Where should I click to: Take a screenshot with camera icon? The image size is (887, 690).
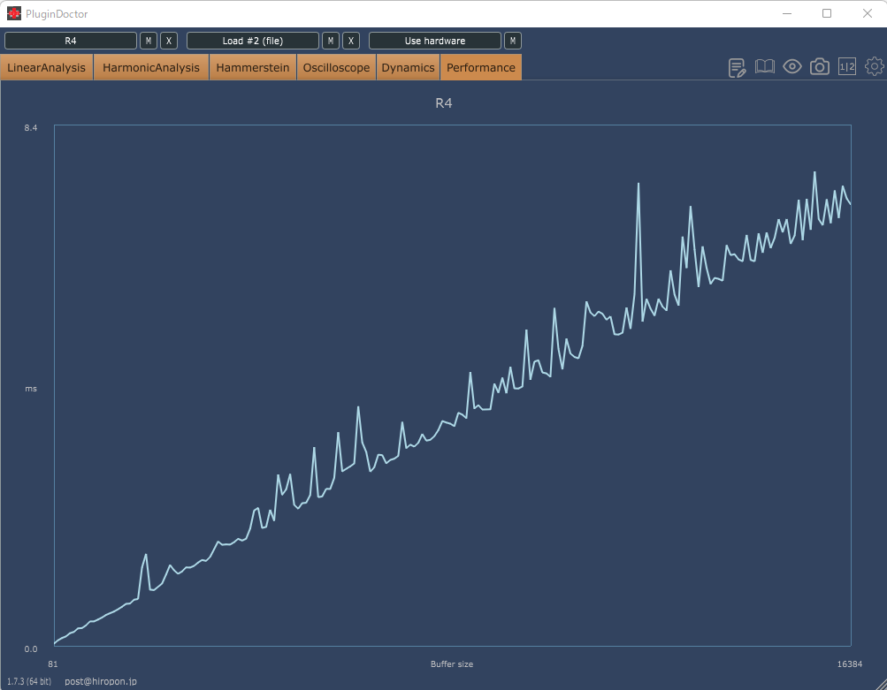click(820, 66)
